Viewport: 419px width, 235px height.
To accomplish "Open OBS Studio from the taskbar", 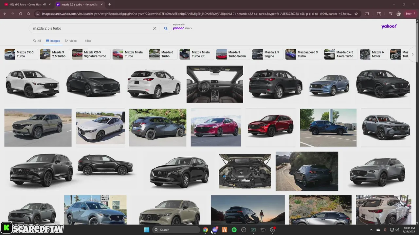I will (244, 230).
